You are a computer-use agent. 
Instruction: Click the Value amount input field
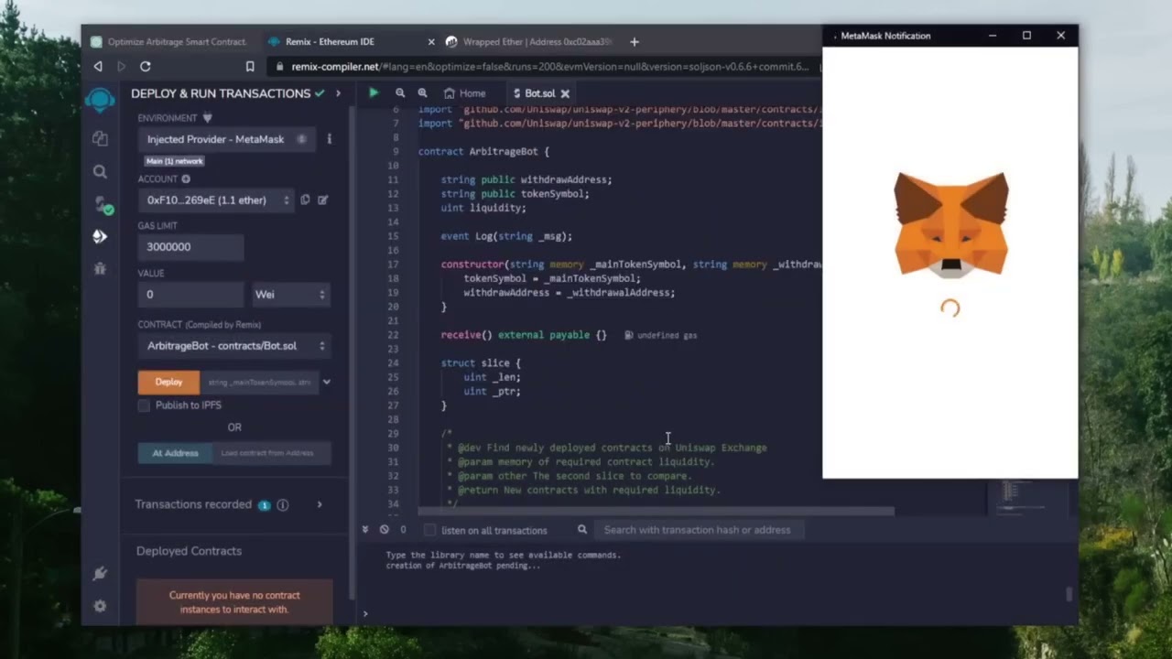[190, 294]
